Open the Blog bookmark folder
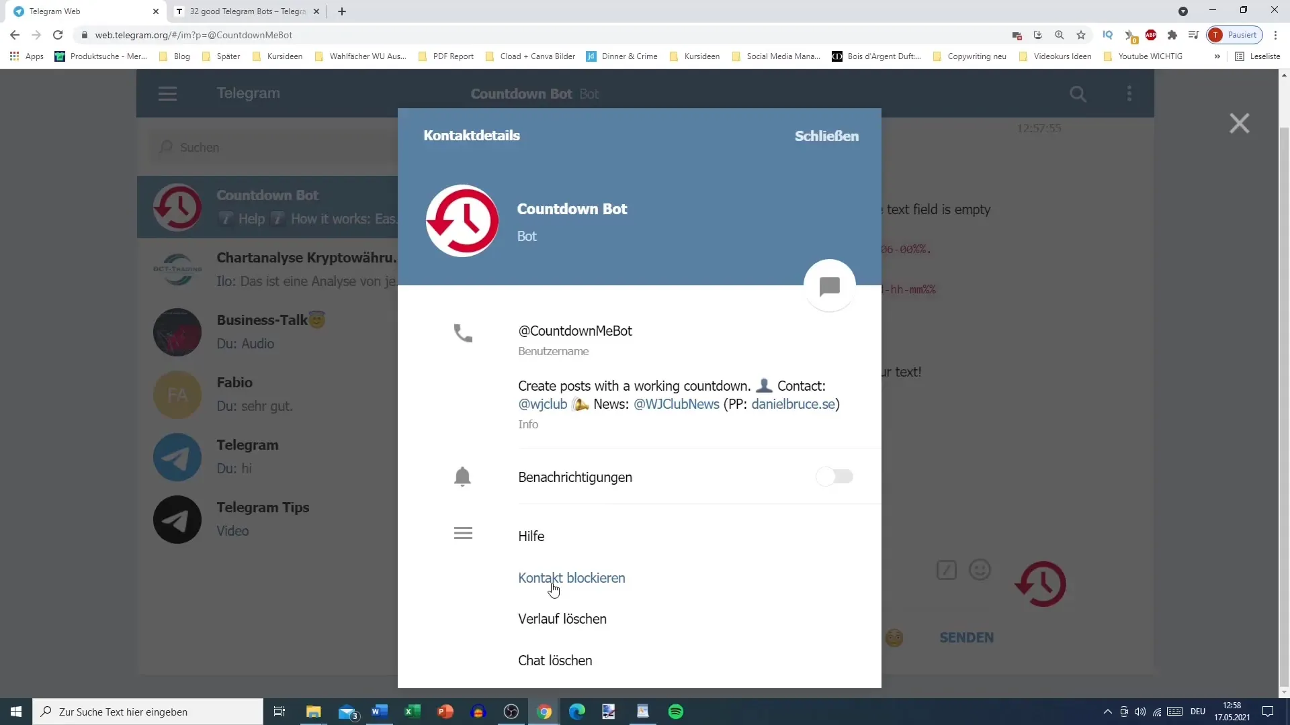 click(175, 56)
